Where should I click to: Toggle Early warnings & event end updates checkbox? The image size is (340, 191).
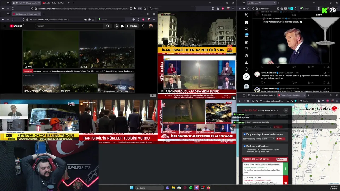click(245, 134)
